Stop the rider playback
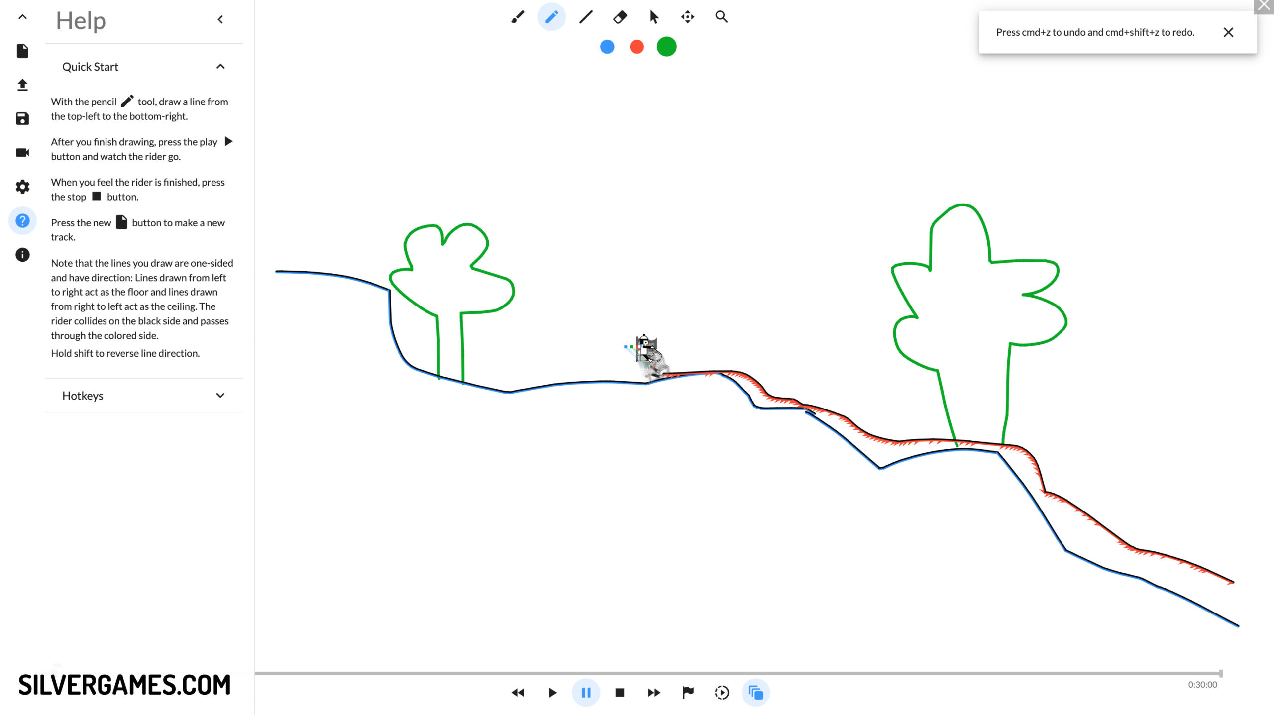The width and height of the screenshot is (1274, 715). coord(620,693)
